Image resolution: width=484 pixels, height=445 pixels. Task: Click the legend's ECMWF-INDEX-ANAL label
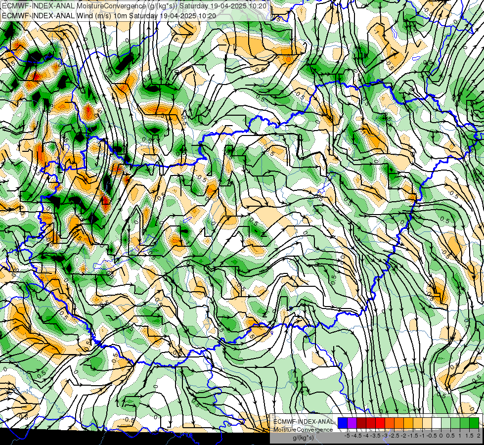click(304, 422)
